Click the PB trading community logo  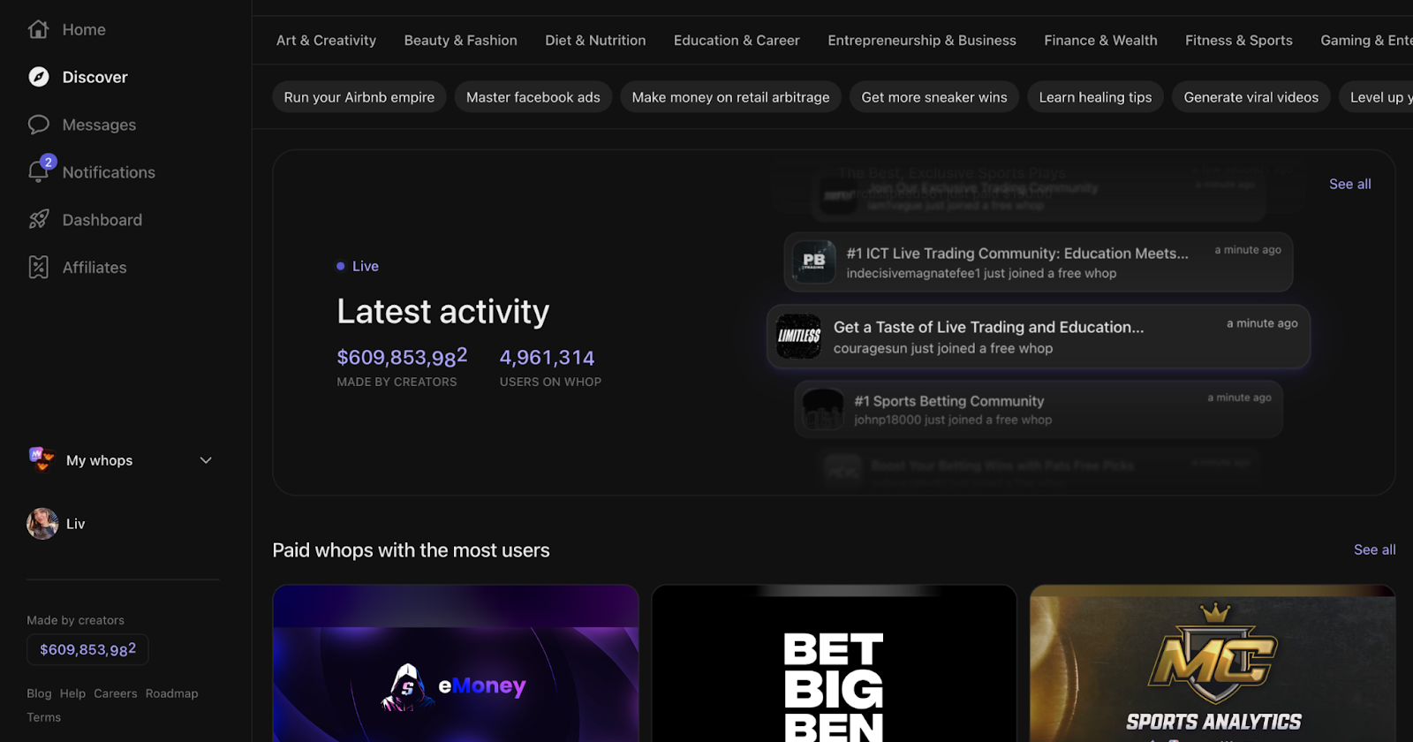813,261
